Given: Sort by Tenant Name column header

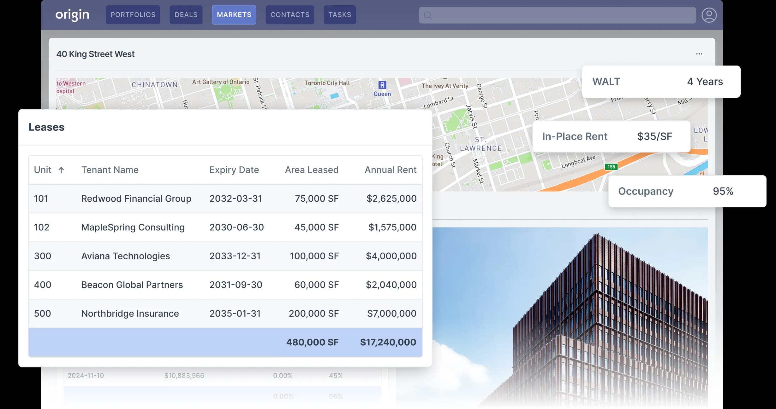Looking at the screenshot, I should (110, 170).
